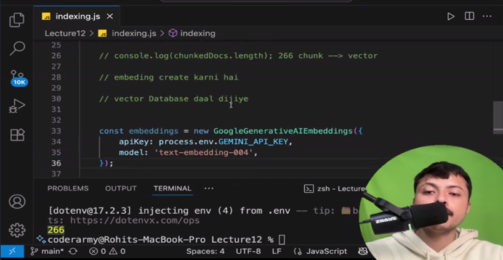Open Source Control view with 10K badge
This screenshot has width=503, height=260.
pyautogui.click(x=18, y=79)
